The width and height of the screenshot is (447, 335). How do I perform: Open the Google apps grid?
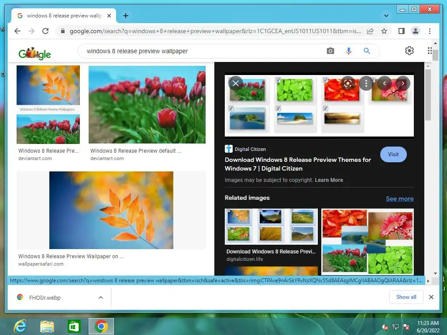pyautogui.click(x=430, y=51)
